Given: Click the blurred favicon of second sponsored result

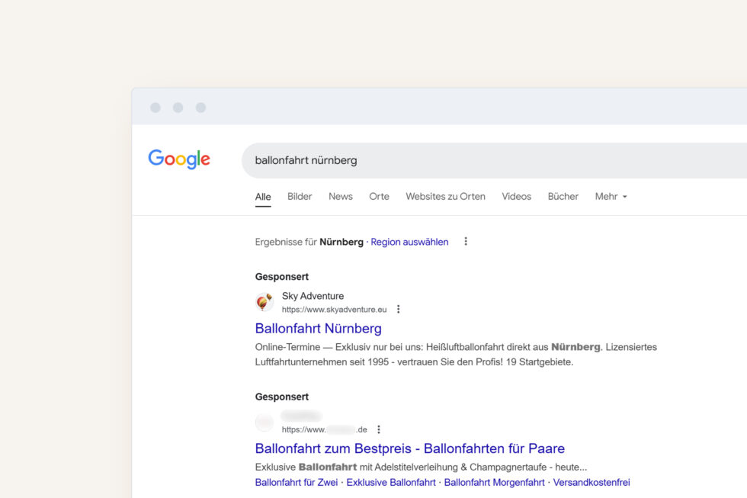Looking at the screenshot, I should 264,422.
